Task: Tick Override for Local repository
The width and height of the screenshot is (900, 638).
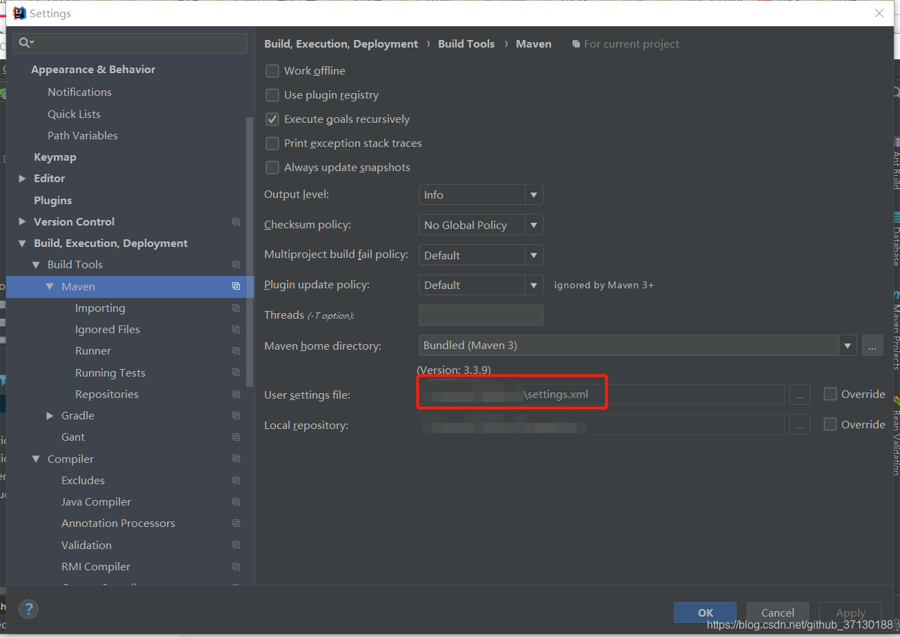Action: [830, 424]
